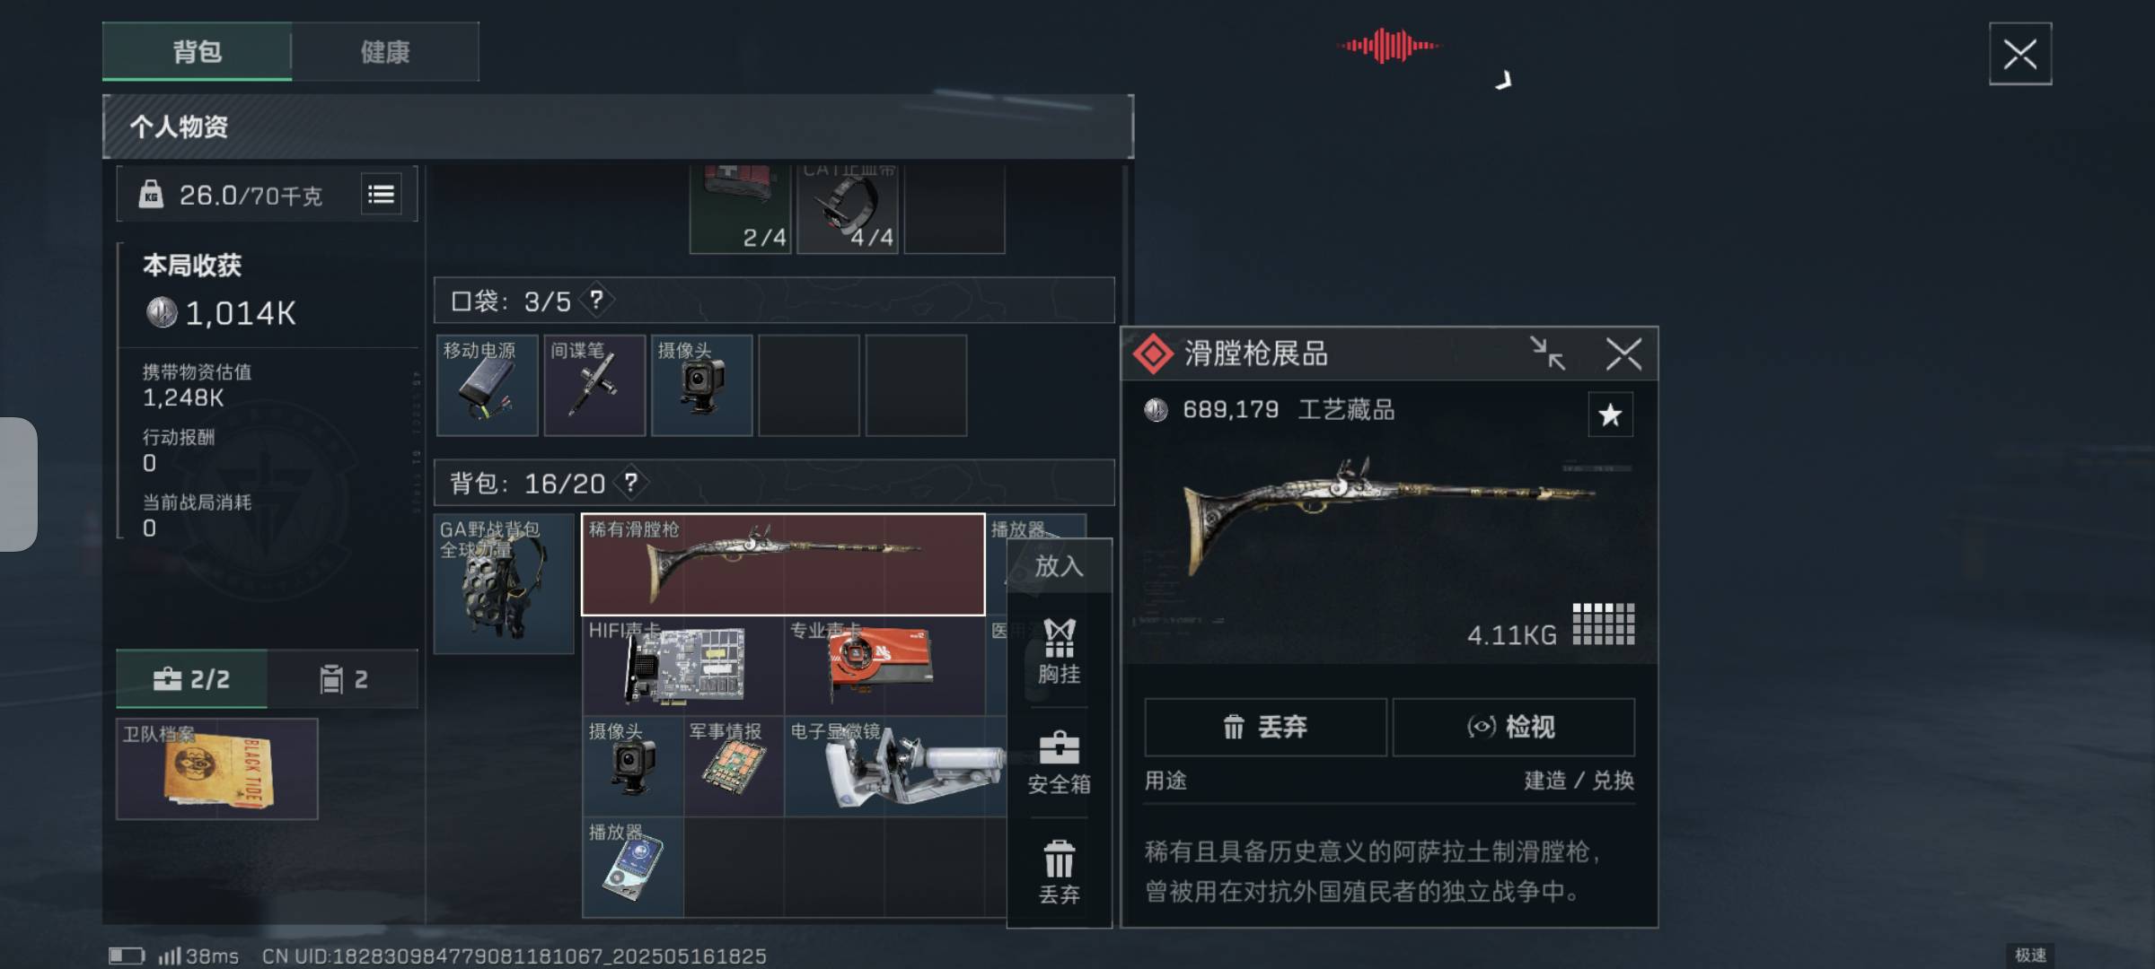Open the 背包 capacity help question mark
2155x969 pixels.
[x=631, y=484]
